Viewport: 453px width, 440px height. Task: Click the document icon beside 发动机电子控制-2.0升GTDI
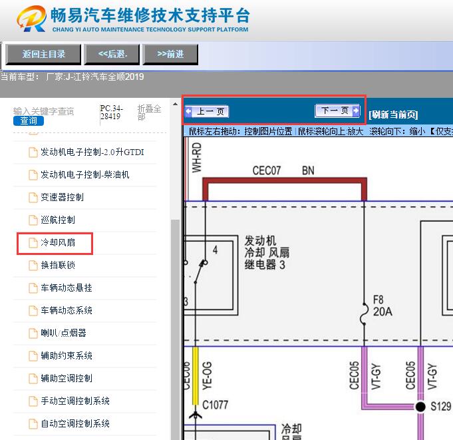click(33, 152)
